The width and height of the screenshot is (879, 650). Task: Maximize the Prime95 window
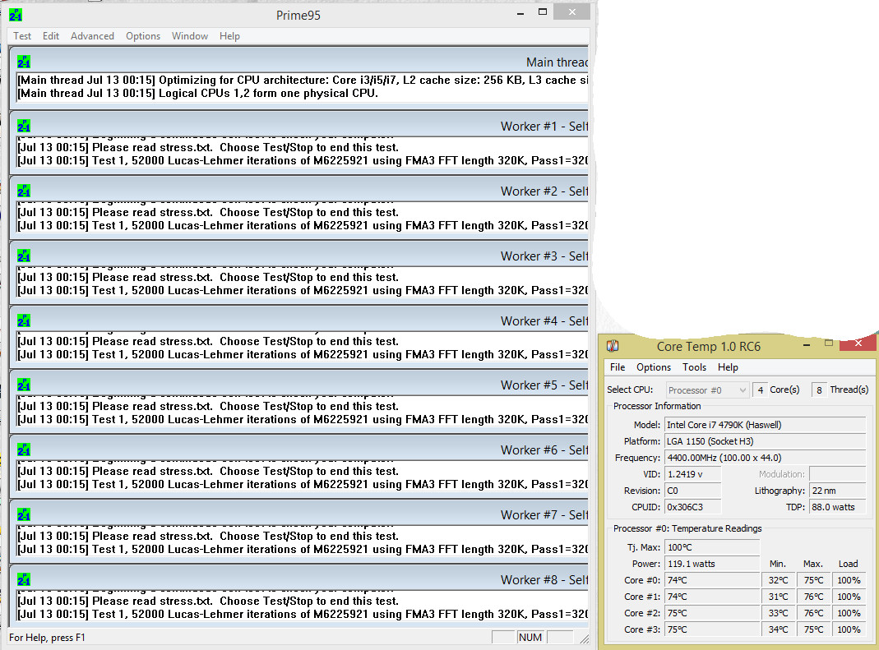(x=542, y=12)
